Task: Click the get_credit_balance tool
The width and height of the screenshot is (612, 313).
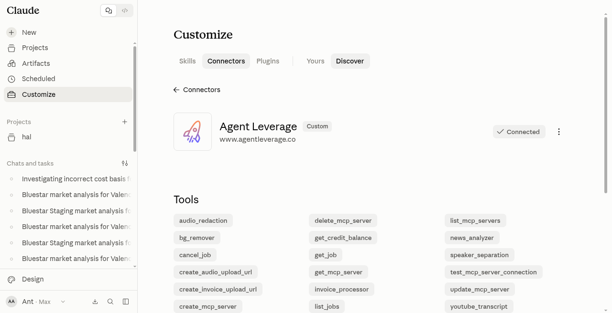Action: coord(343,238)
